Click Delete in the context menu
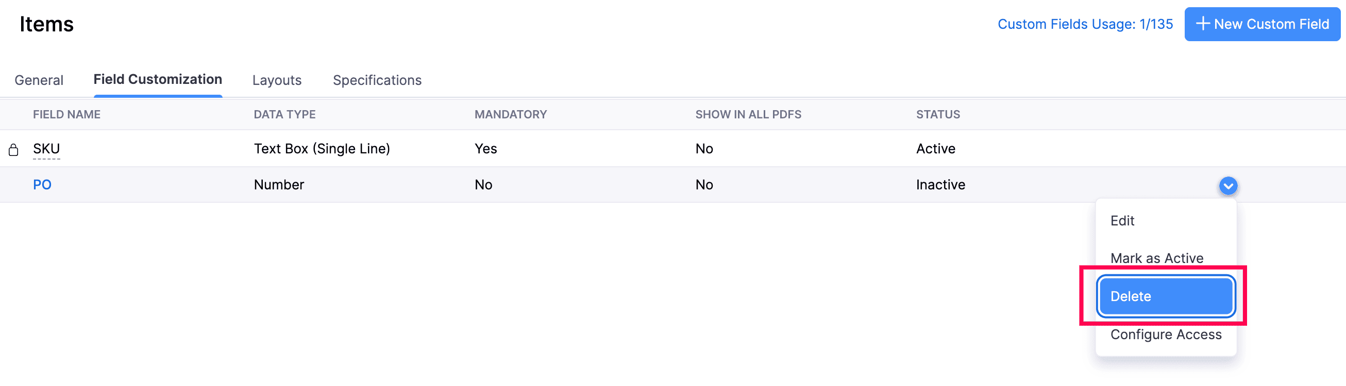Image resolution: width=1346 pixels, height=386 pixels. (x=1165, y=296)
